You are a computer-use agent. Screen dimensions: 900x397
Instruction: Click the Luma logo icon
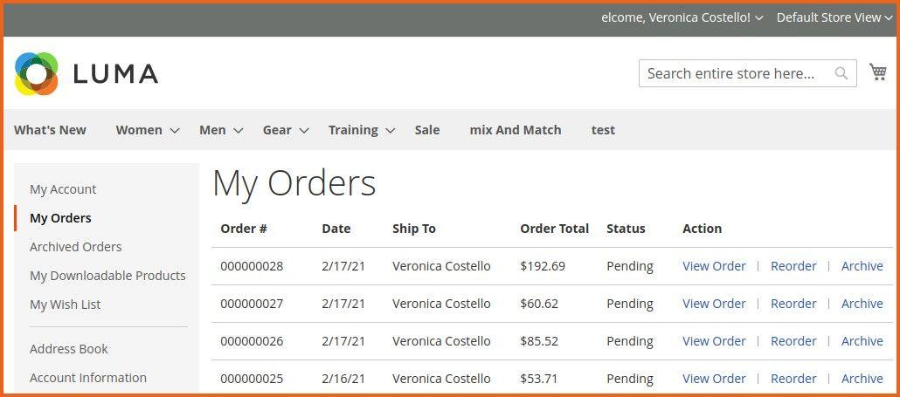coord(37,74)
